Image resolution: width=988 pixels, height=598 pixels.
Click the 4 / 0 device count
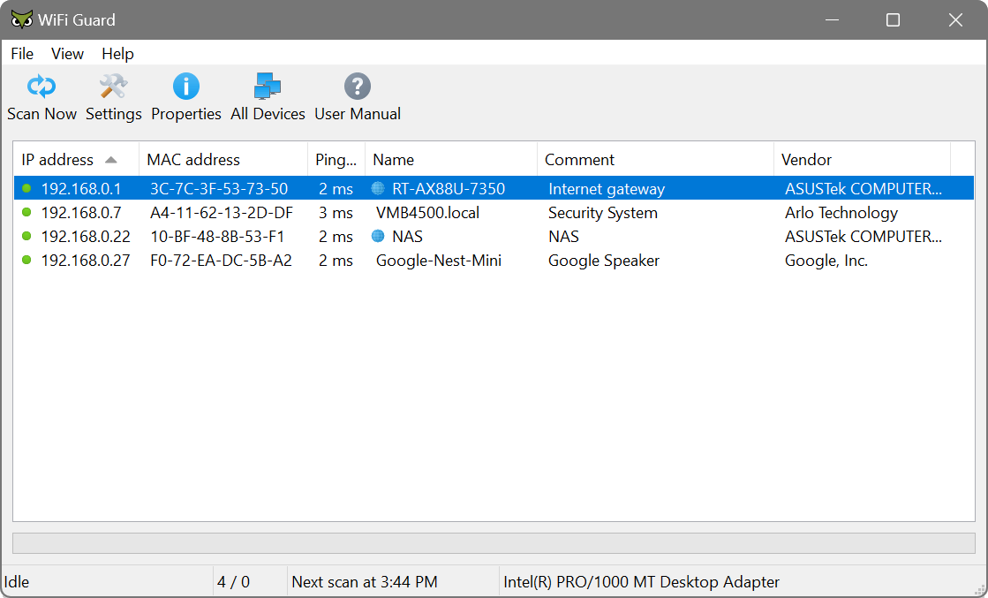click(233, 581)
